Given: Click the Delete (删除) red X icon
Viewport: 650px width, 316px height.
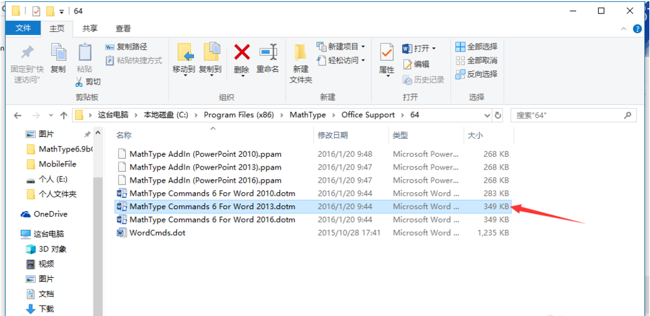Looking at the screenshot, I should coord(242,53).
